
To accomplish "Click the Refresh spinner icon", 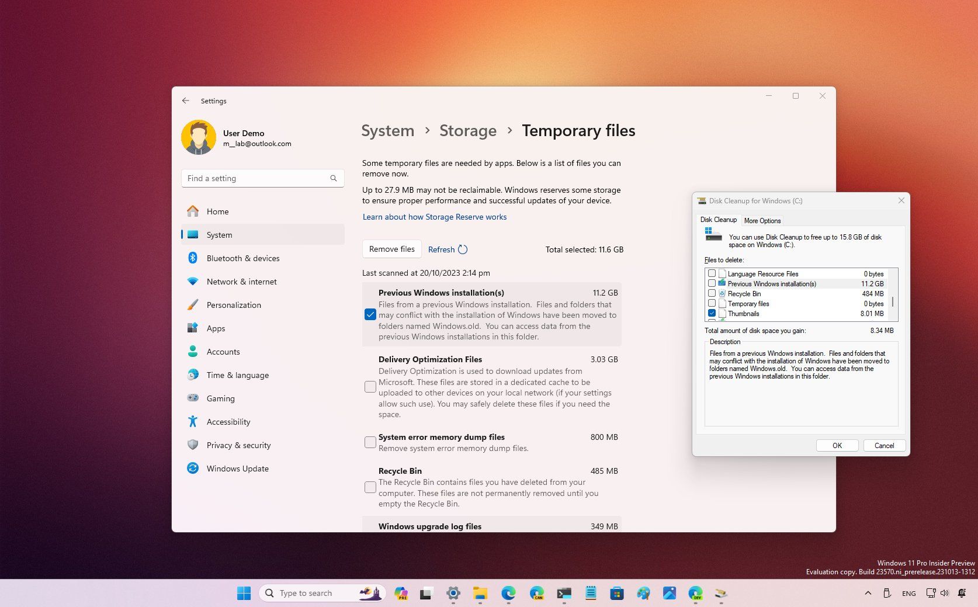I will tap(463, 249).
